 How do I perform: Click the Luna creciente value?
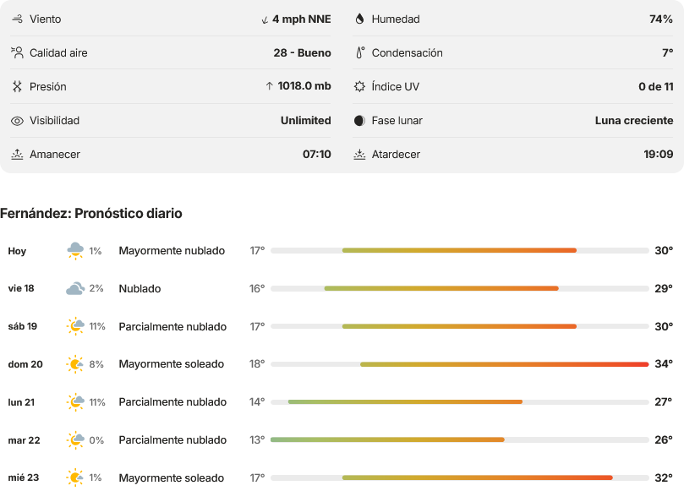(634, 120)
